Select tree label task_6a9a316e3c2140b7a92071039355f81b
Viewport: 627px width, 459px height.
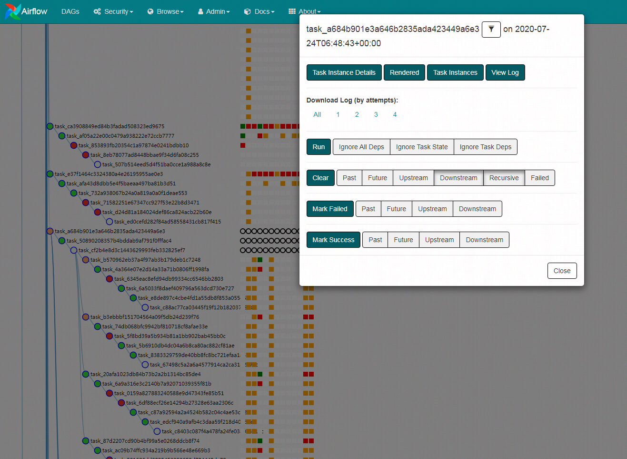[x=157, y=384]
